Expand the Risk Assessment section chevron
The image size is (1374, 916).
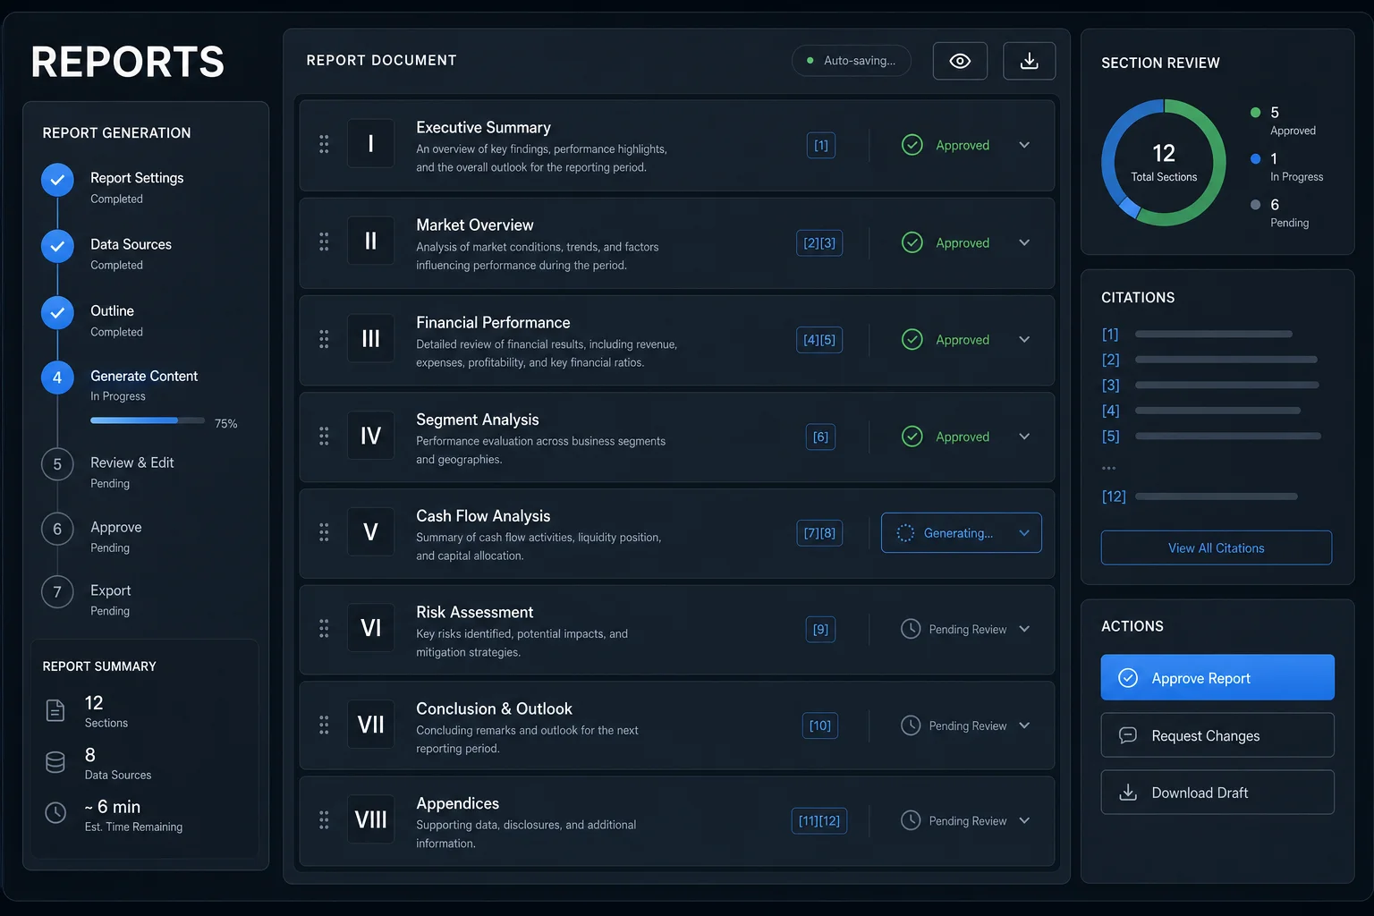point(1024,629)
